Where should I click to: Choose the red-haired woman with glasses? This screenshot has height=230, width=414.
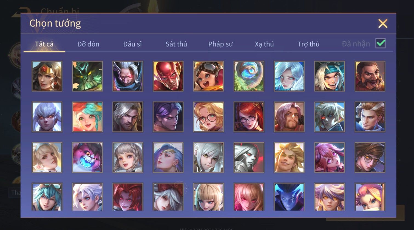point(249,117)
